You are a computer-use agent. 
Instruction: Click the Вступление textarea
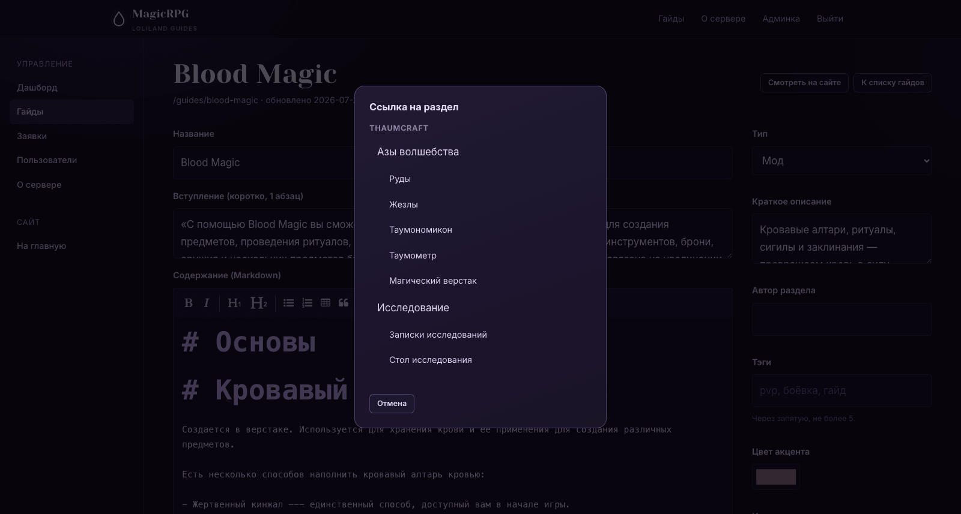point(452,233)
